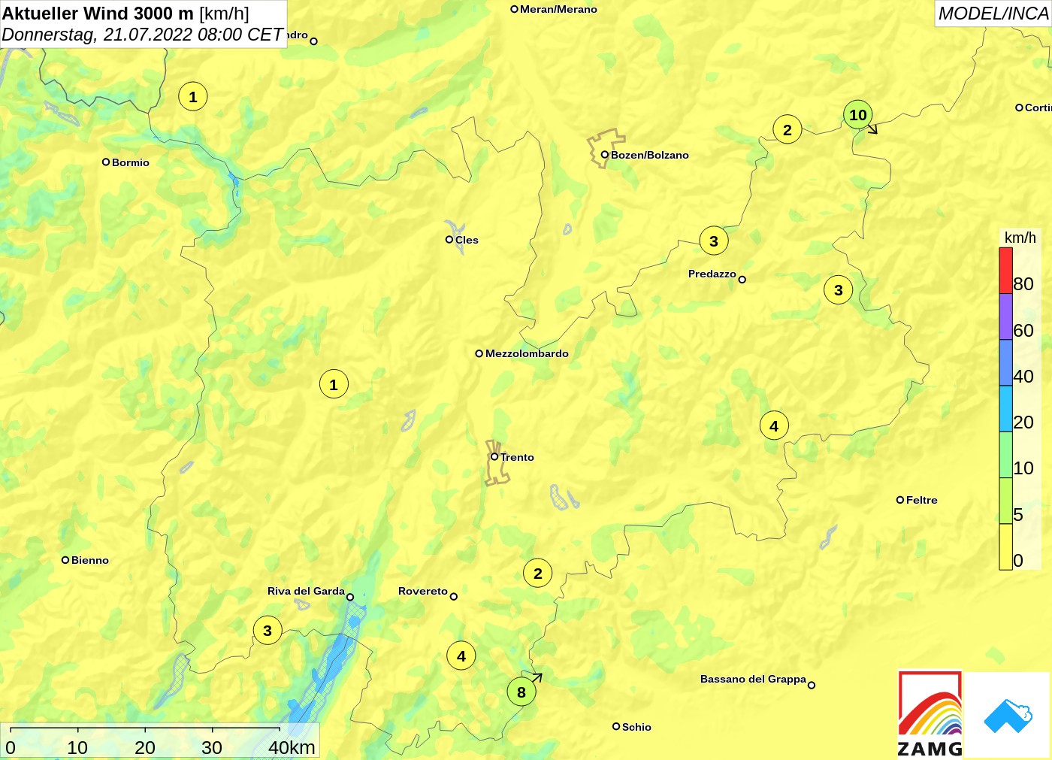The image size is (1052, 760).
Task: Click the 0 label on scale bar
Action: click(11, 748)
